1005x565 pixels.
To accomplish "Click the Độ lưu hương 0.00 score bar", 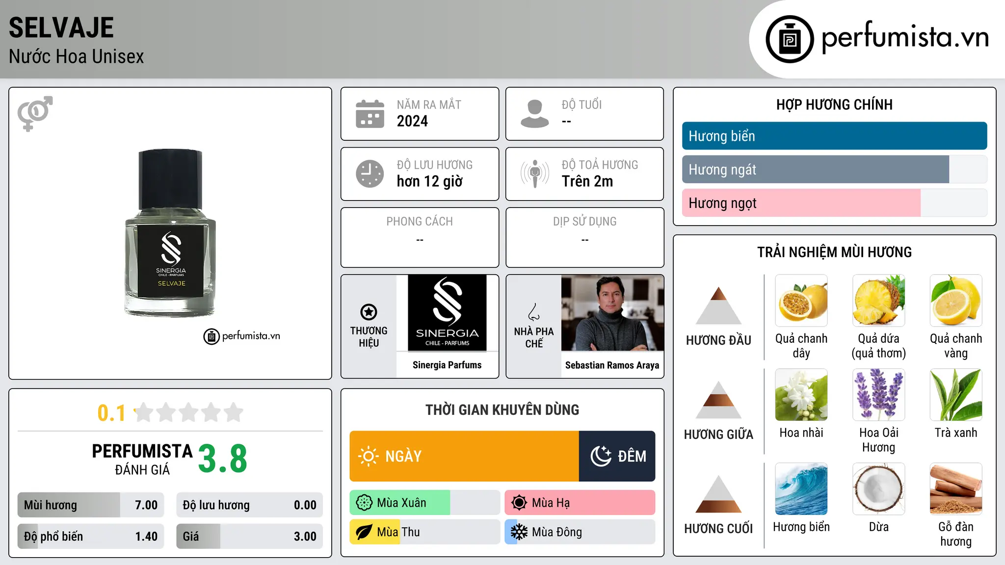I will (249, 505).
